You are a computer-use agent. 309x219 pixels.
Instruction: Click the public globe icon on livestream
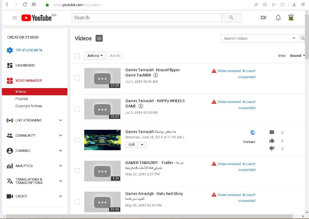click(253, 133)
